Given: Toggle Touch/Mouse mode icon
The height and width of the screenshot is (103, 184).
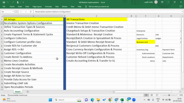Looking at the screenshot, I should pyautogui.click(x=18, y=2).
